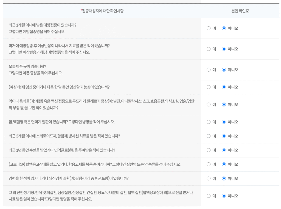Pick 예 for 혈액응고장애 항응고제 question
This screenshot has width=281, height=209.
(x=209, y=164)
